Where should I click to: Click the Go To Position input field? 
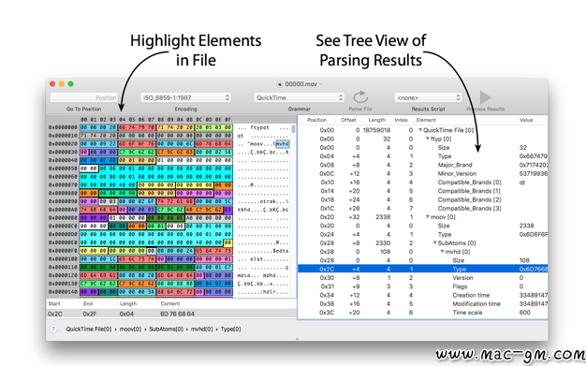click(84, 97)
